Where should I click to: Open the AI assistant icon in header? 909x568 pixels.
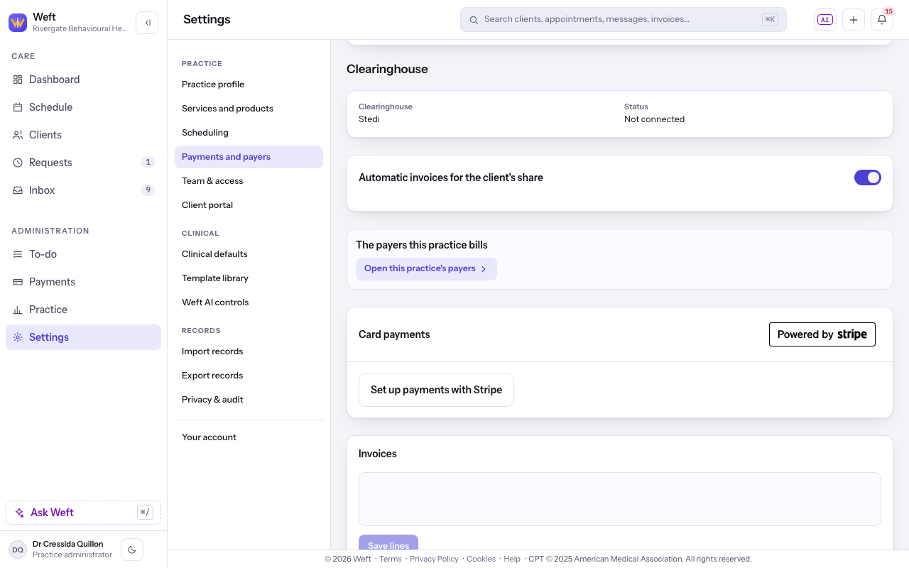pos(825,20)
